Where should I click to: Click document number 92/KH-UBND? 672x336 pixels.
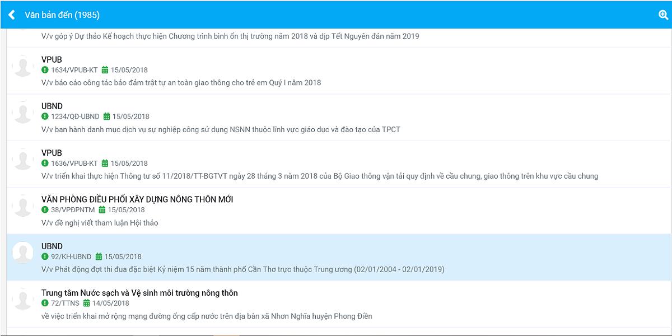(71, 256)
